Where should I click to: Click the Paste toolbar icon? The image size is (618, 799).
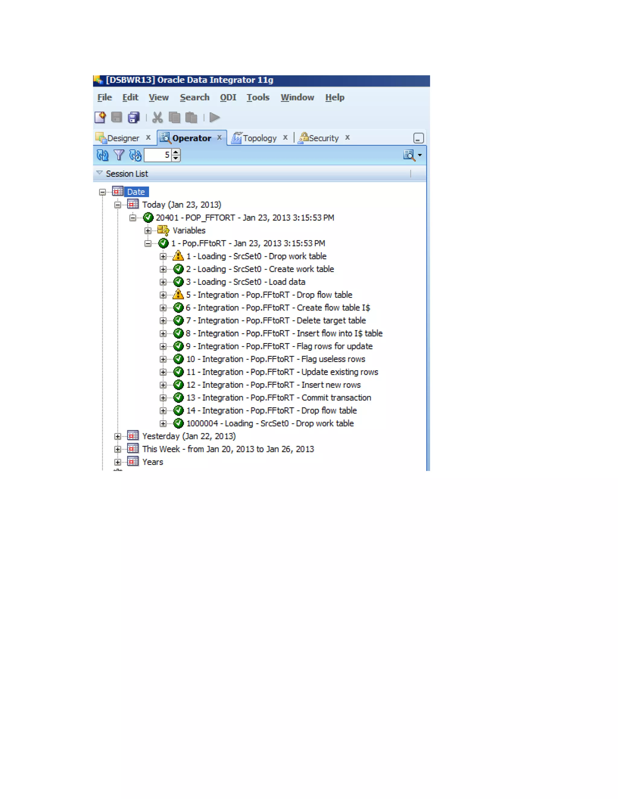[191, 117]
